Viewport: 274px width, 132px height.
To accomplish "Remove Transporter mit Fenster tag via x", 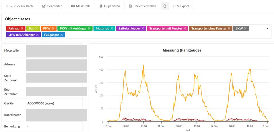I will (184, 28).
